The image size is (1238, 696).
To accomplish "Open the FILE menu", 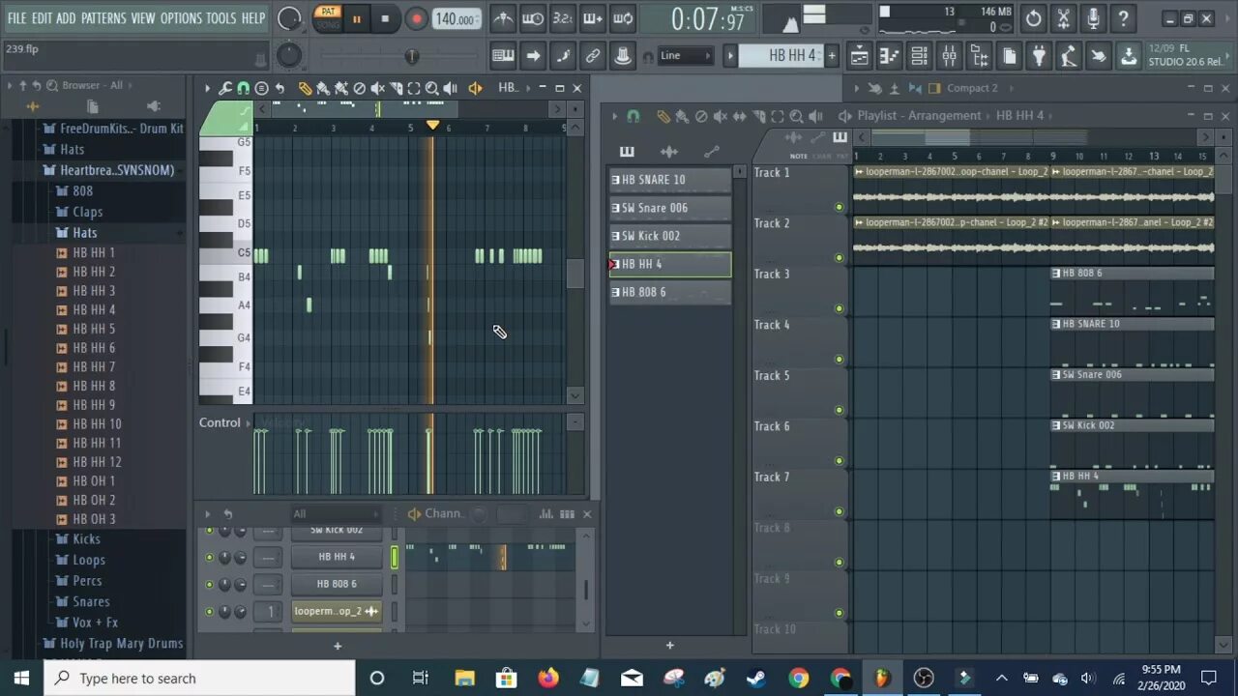I will (17, 18).
